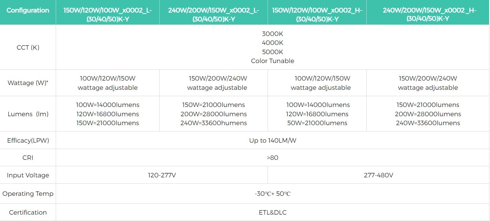Screen dimensions: 490x221
Task: Click the Certification row label
Action: 28,212
